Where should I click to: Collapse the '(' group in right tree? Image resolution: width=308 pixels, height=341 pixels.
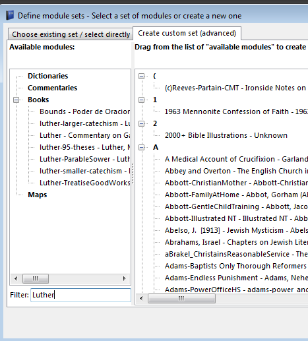[141, 76]
